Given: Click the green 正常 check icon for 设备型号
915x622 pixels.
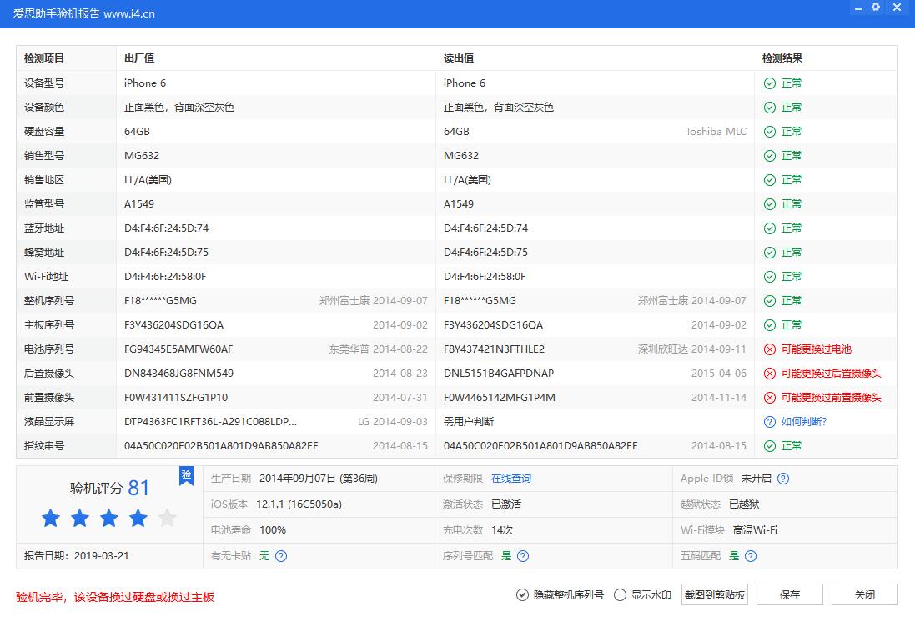Looking at the screenshot, I should click(769, 83).
